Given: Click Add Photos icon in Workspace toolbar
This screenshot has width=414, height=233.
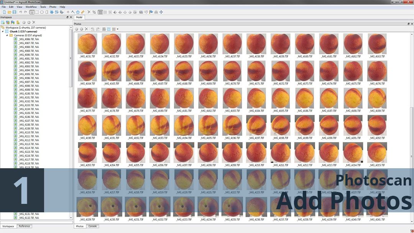Looking at the screenshot, I should [8, 23].
